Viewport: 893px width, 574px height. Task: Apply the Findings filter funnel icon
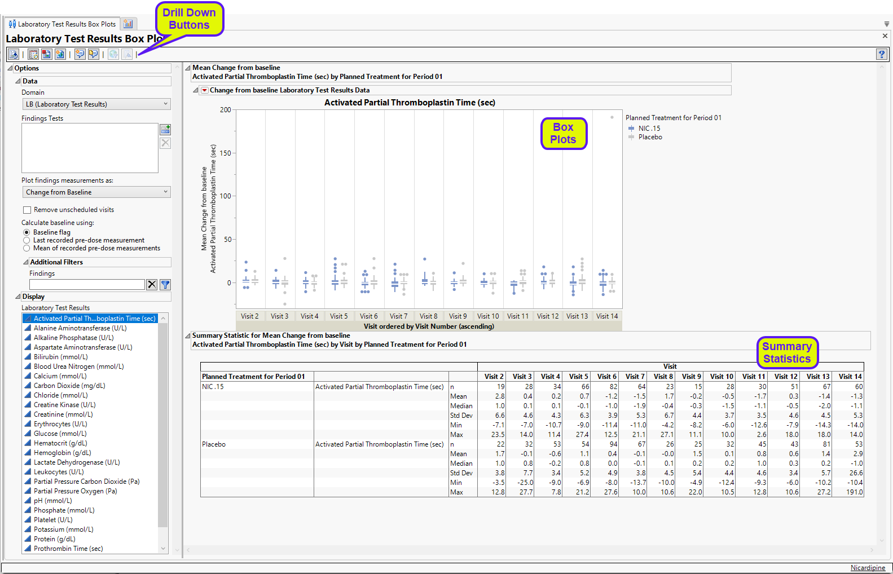pos(165,285)
